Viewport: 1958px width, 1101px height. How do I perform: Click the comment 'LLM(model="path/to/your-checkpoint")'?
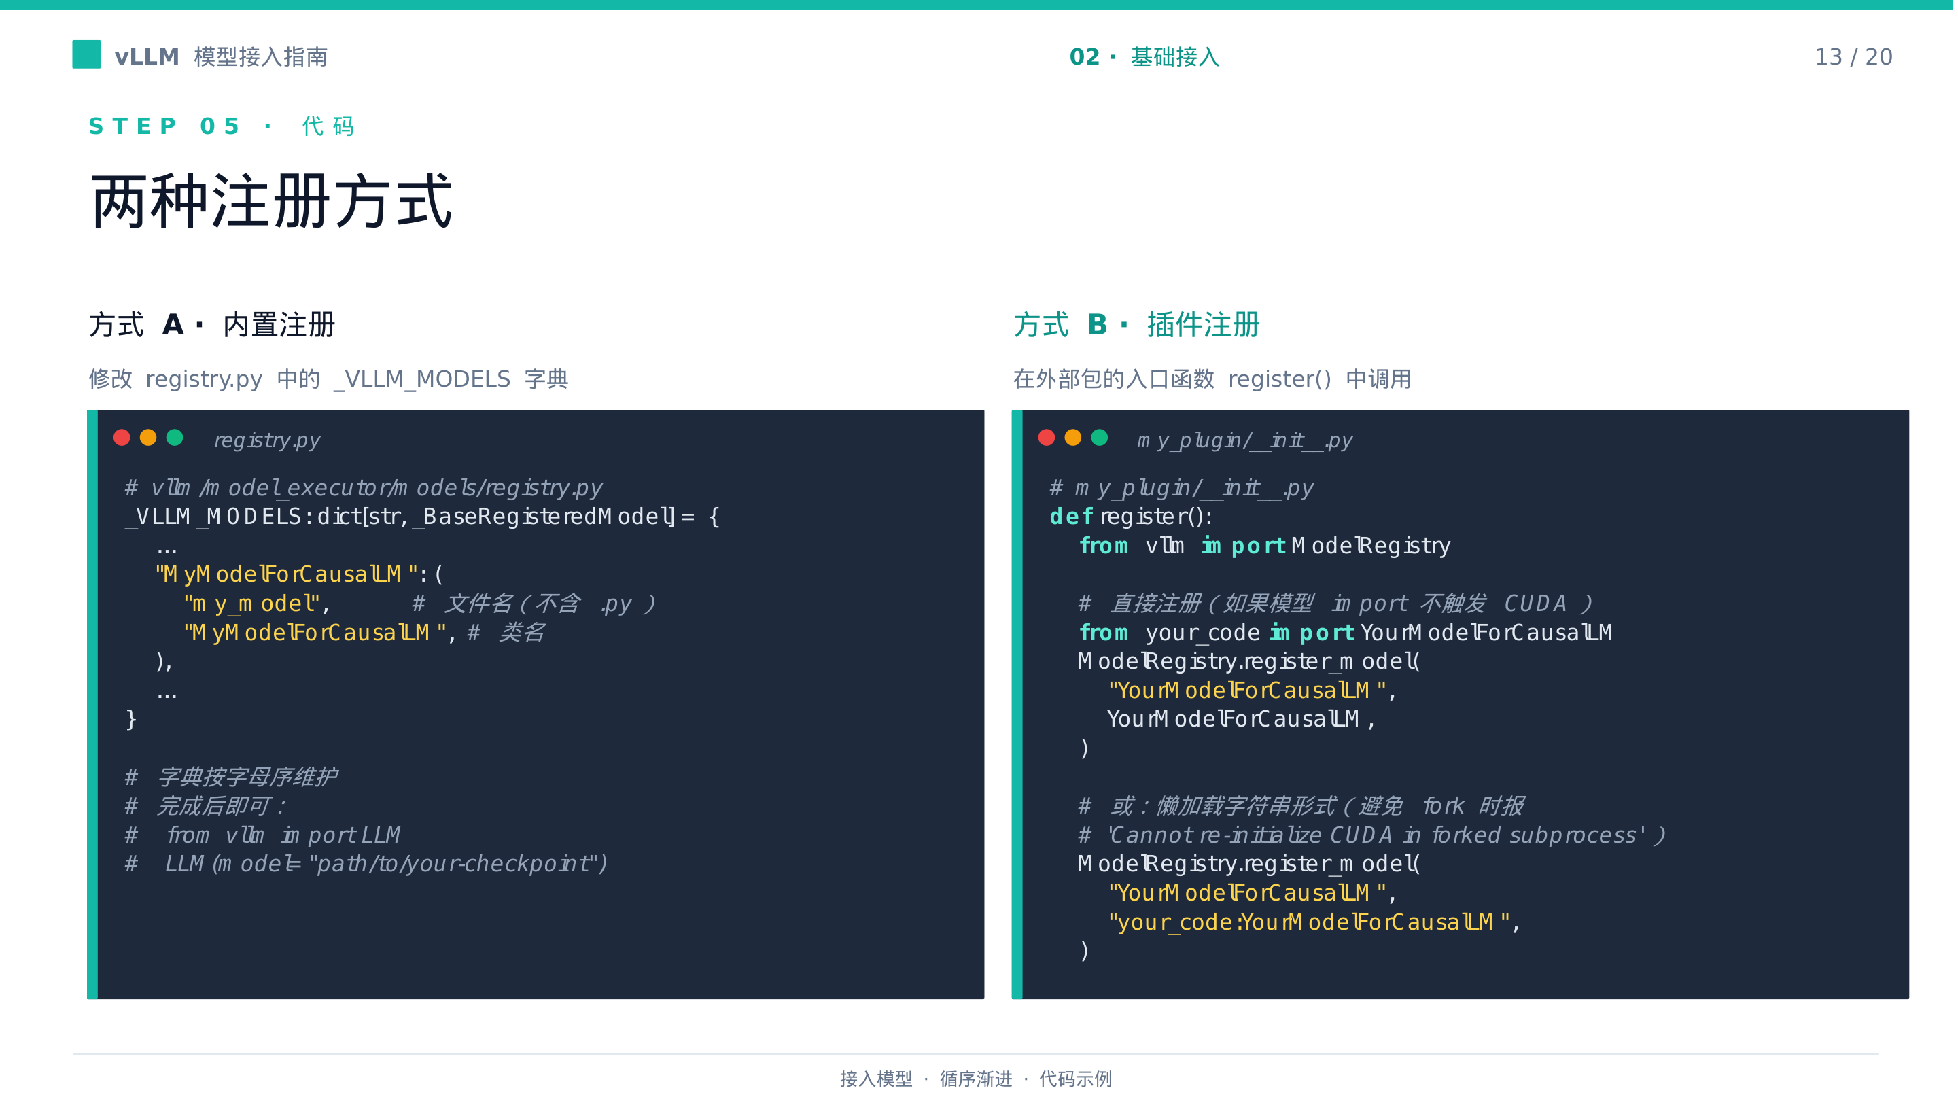pos(386,864)
